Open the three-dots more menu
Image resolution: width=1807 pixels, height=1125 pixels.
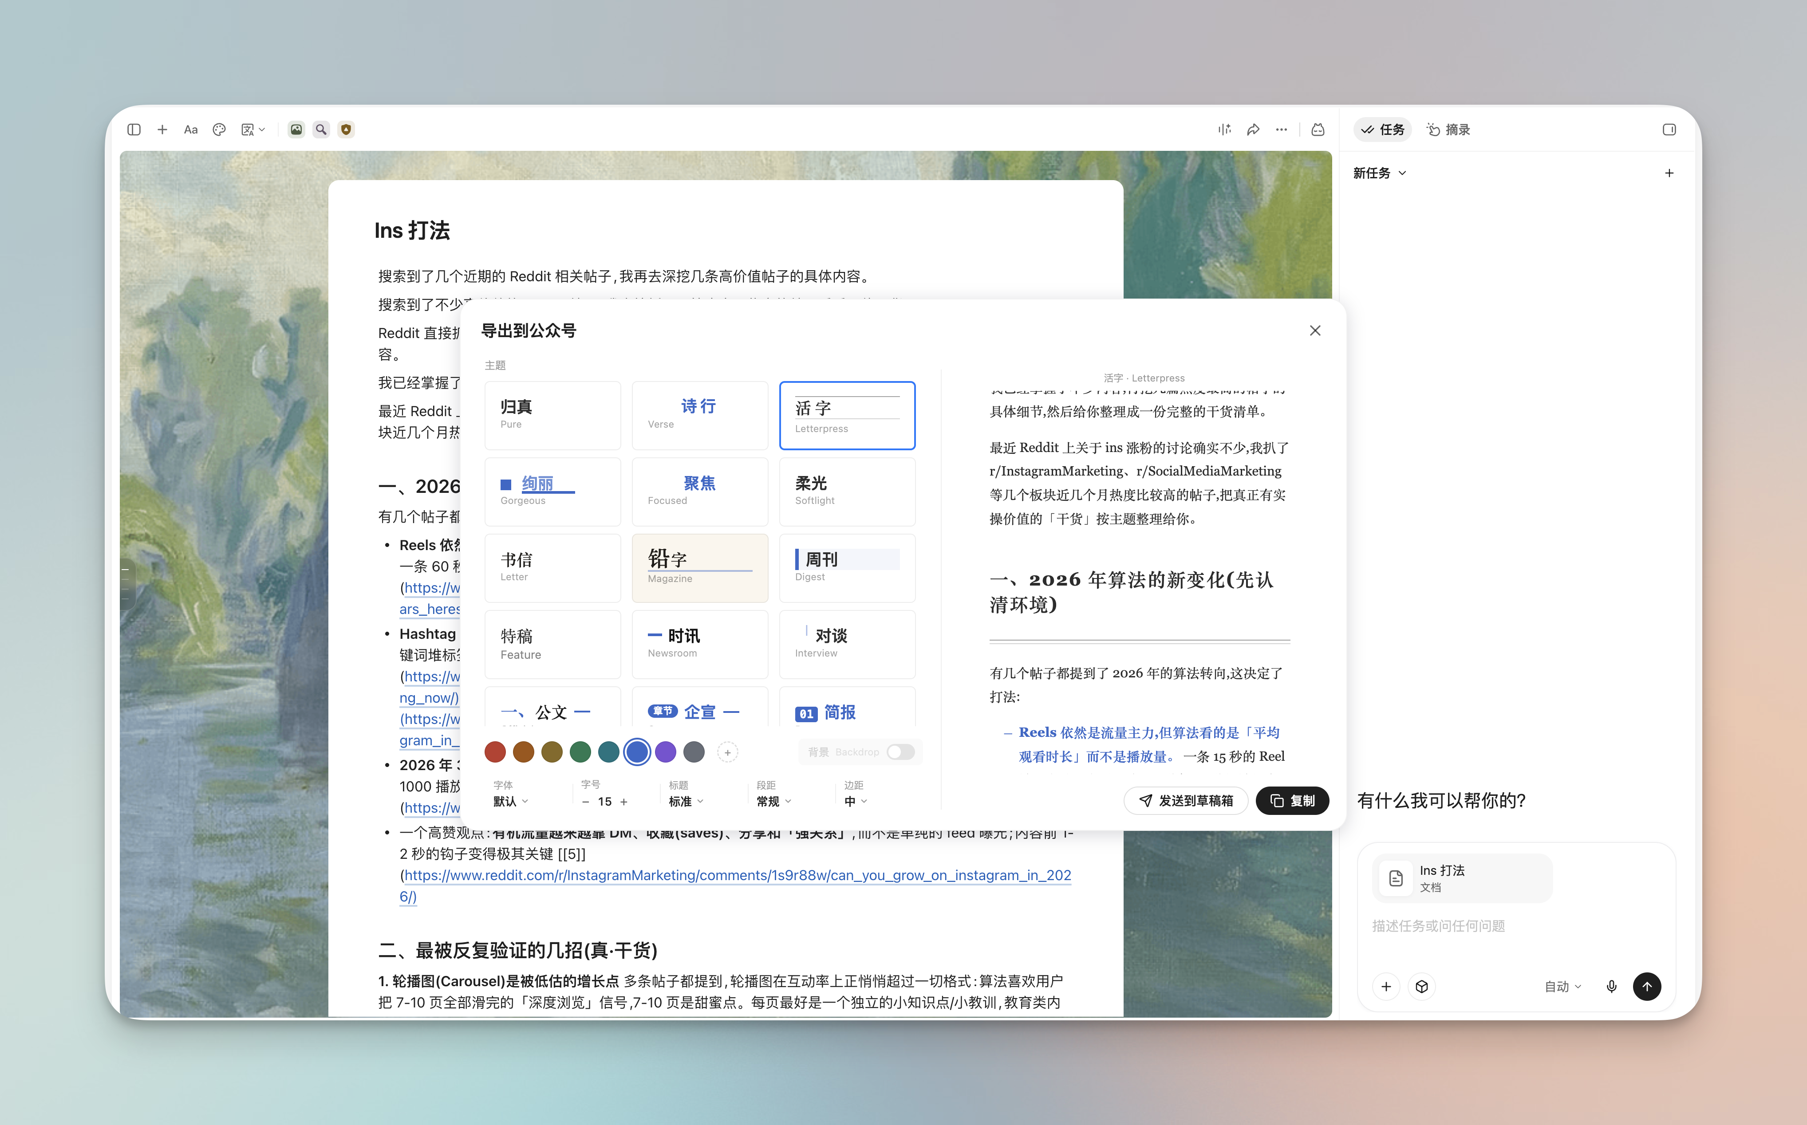click(1281, 130)
